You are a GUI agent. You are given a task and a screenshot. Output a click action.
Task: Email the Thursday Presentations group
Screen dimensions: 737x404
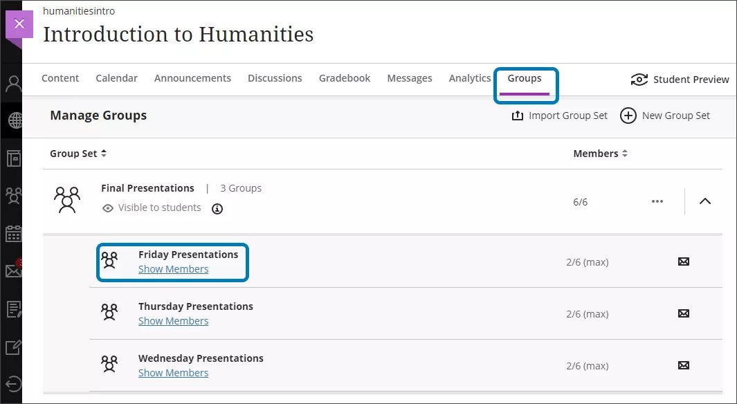coord(684,313)
